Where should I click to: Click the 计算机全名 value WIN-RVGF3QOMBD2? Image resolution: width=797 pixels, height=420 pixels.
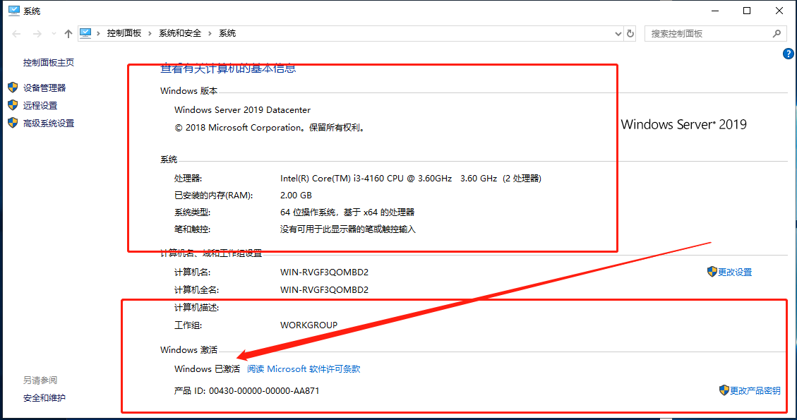click(324, 290)
